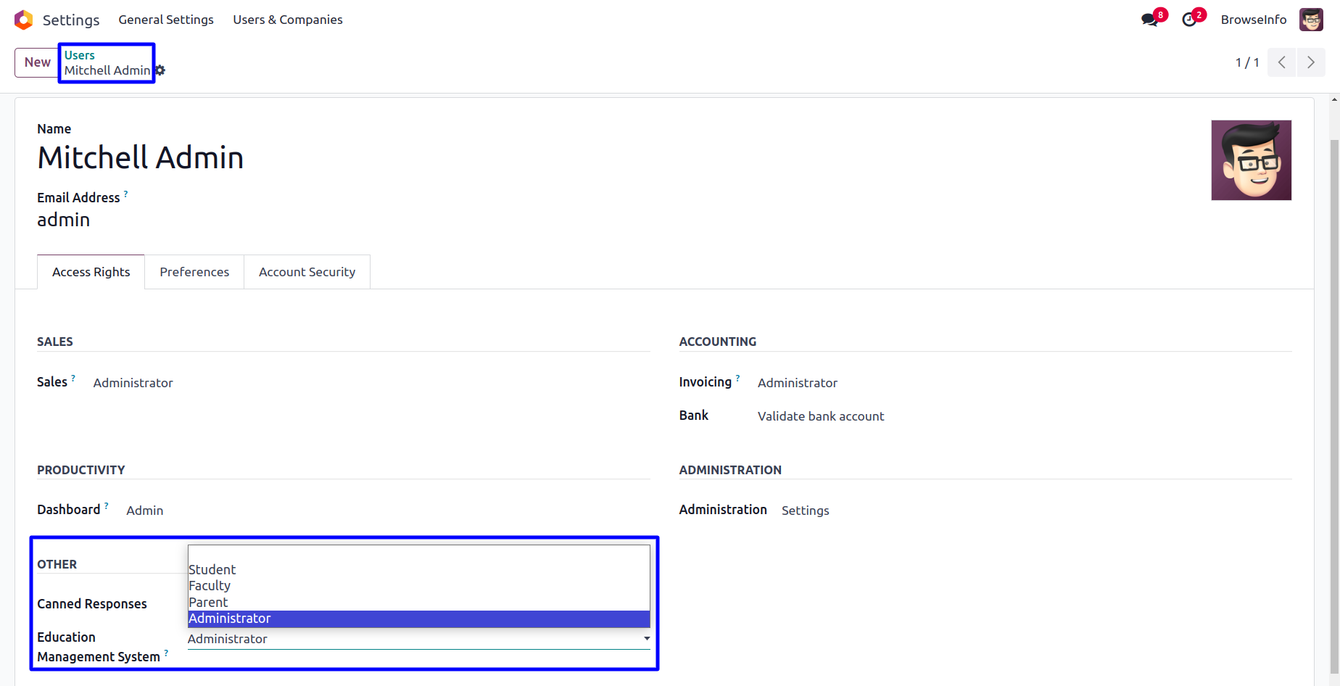Open the Users & Companies menu
The width and height of the screenshot is (1340, 686).
[288, 20]
